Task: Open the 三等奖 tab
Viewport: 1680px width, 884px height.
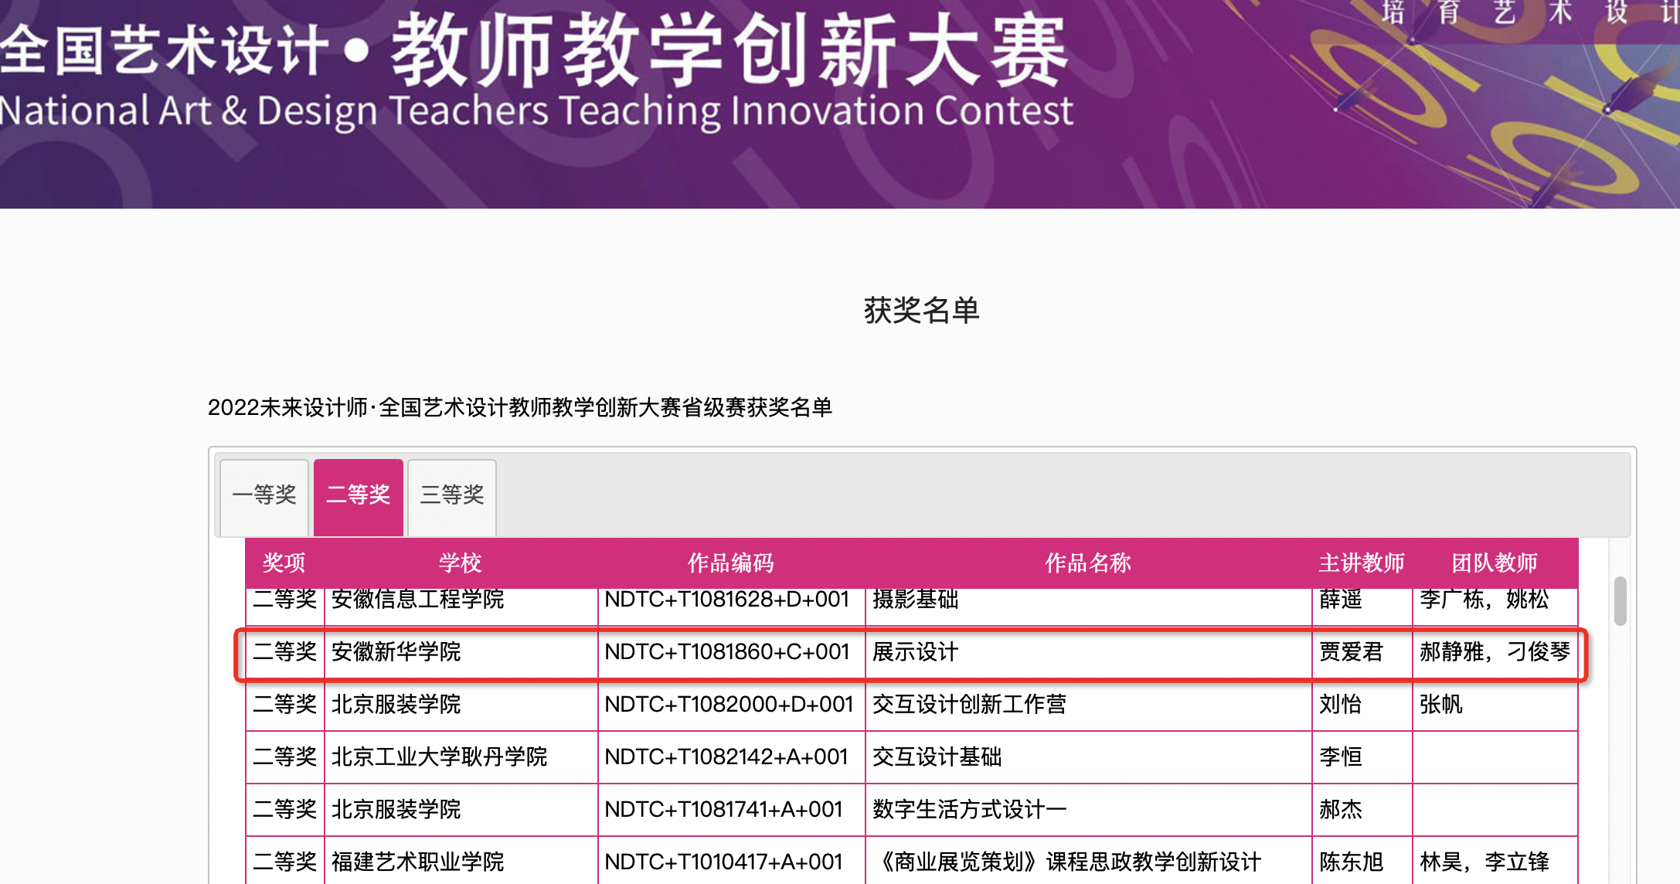Action: [452, 495]
